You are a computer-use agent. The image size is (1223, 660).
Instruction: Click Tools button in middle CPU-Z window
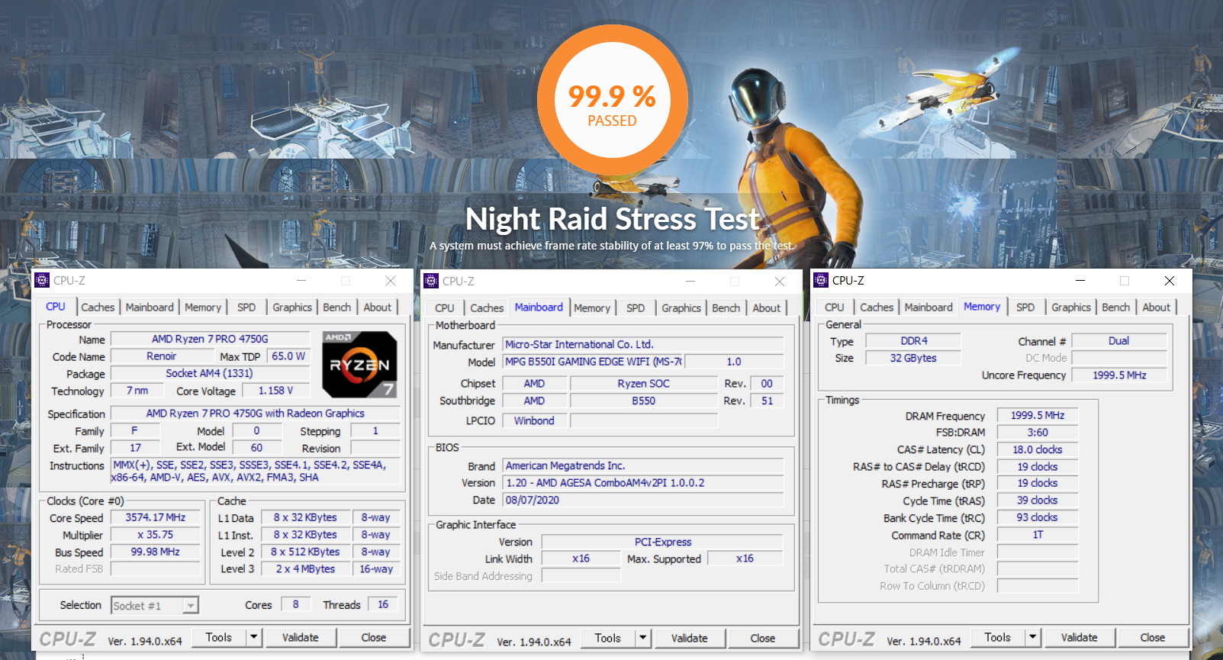pyautogui.click(x=608, y=638)
